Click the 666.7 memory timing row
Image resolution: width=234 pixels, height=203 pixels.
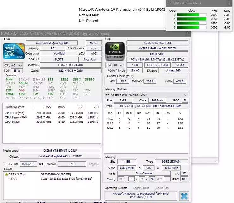point(146,119)
